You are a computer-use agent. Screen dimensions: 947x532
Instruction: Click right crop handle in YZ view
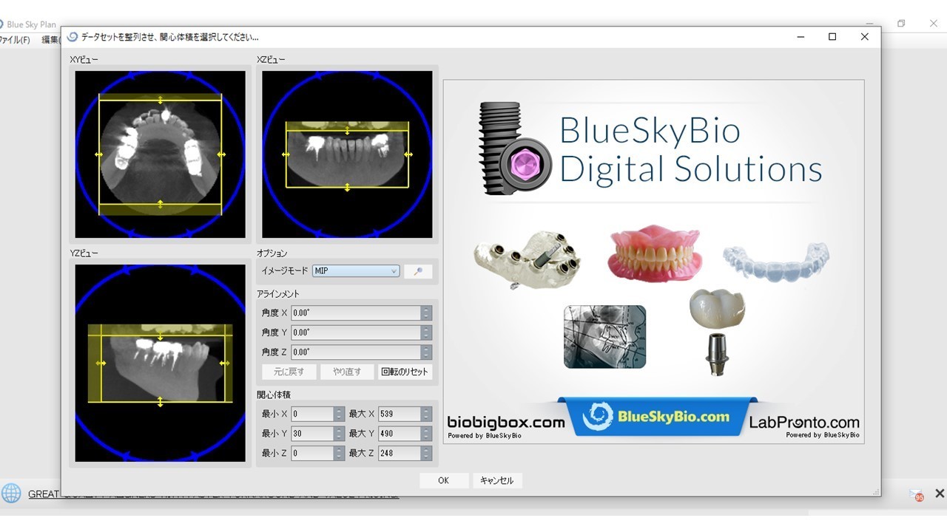point(223,363)
